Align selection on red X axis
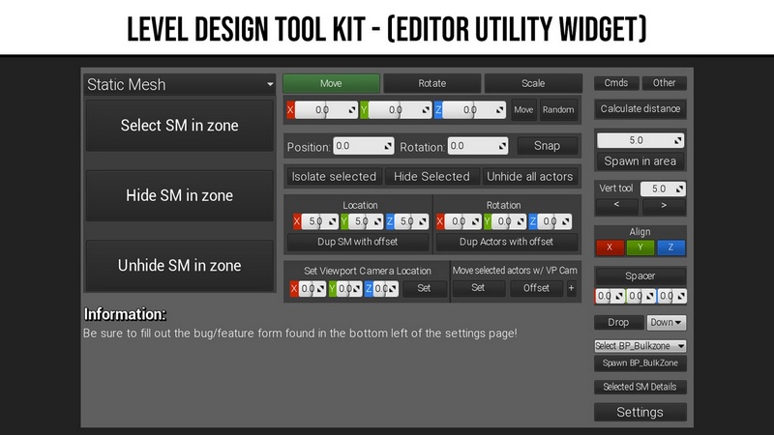The height and width of the screenshot is (435, 774). [610, 247]
